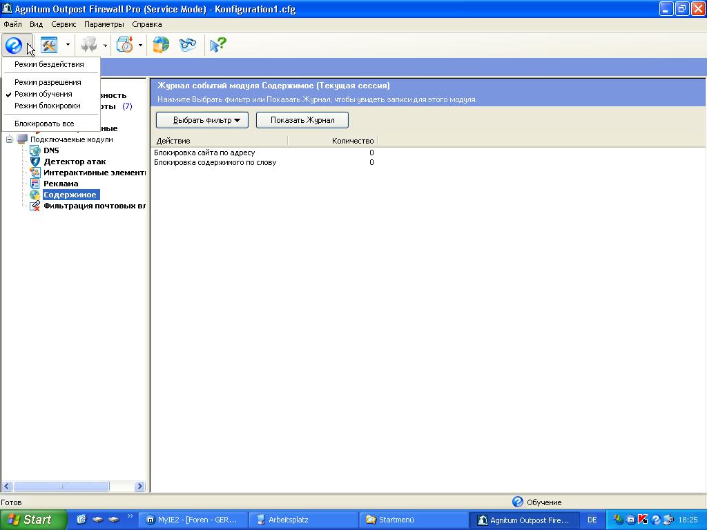This screenshot has width=707, height=530.
Task: Select Подключаемые модули tree item
Action: (x=71, y=139)
